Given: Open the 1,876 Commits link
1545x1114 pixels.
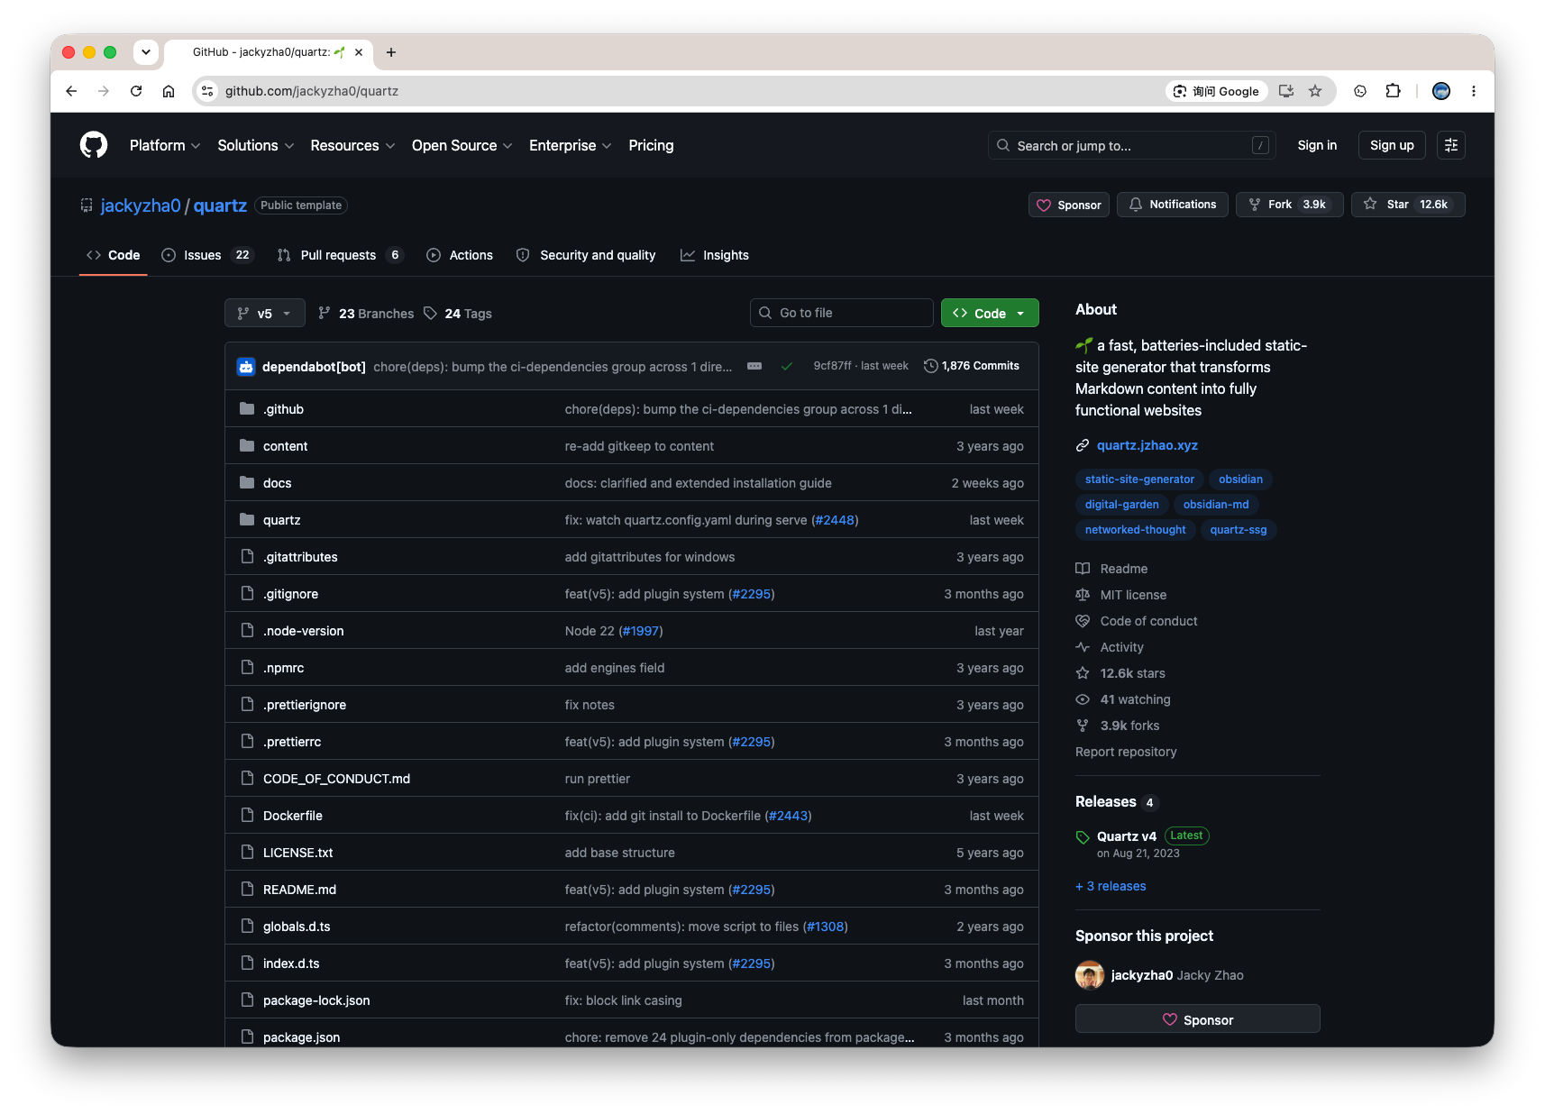Looking at the screenshot, I should [972, 366].
